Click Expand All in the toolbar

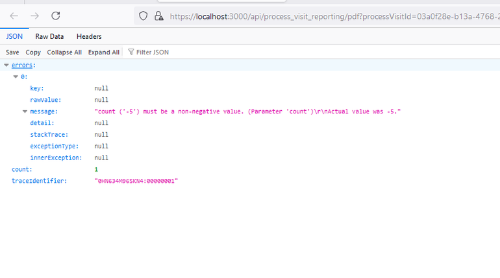tap(104, 52)
